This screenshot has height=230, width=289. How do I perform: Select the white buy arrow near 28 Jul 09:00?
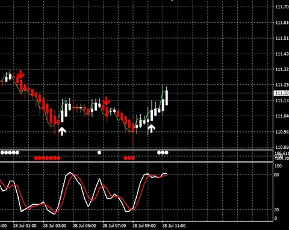tap(152, 128)
